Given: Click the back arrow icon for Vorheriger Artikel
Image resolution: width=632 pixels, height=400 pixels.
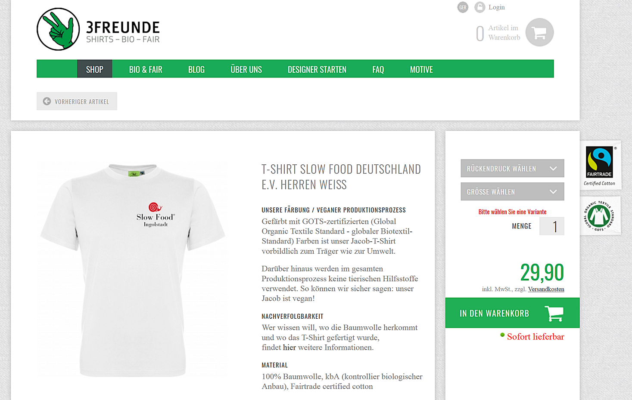Looking at the screenshot, I should pos(47,102).
